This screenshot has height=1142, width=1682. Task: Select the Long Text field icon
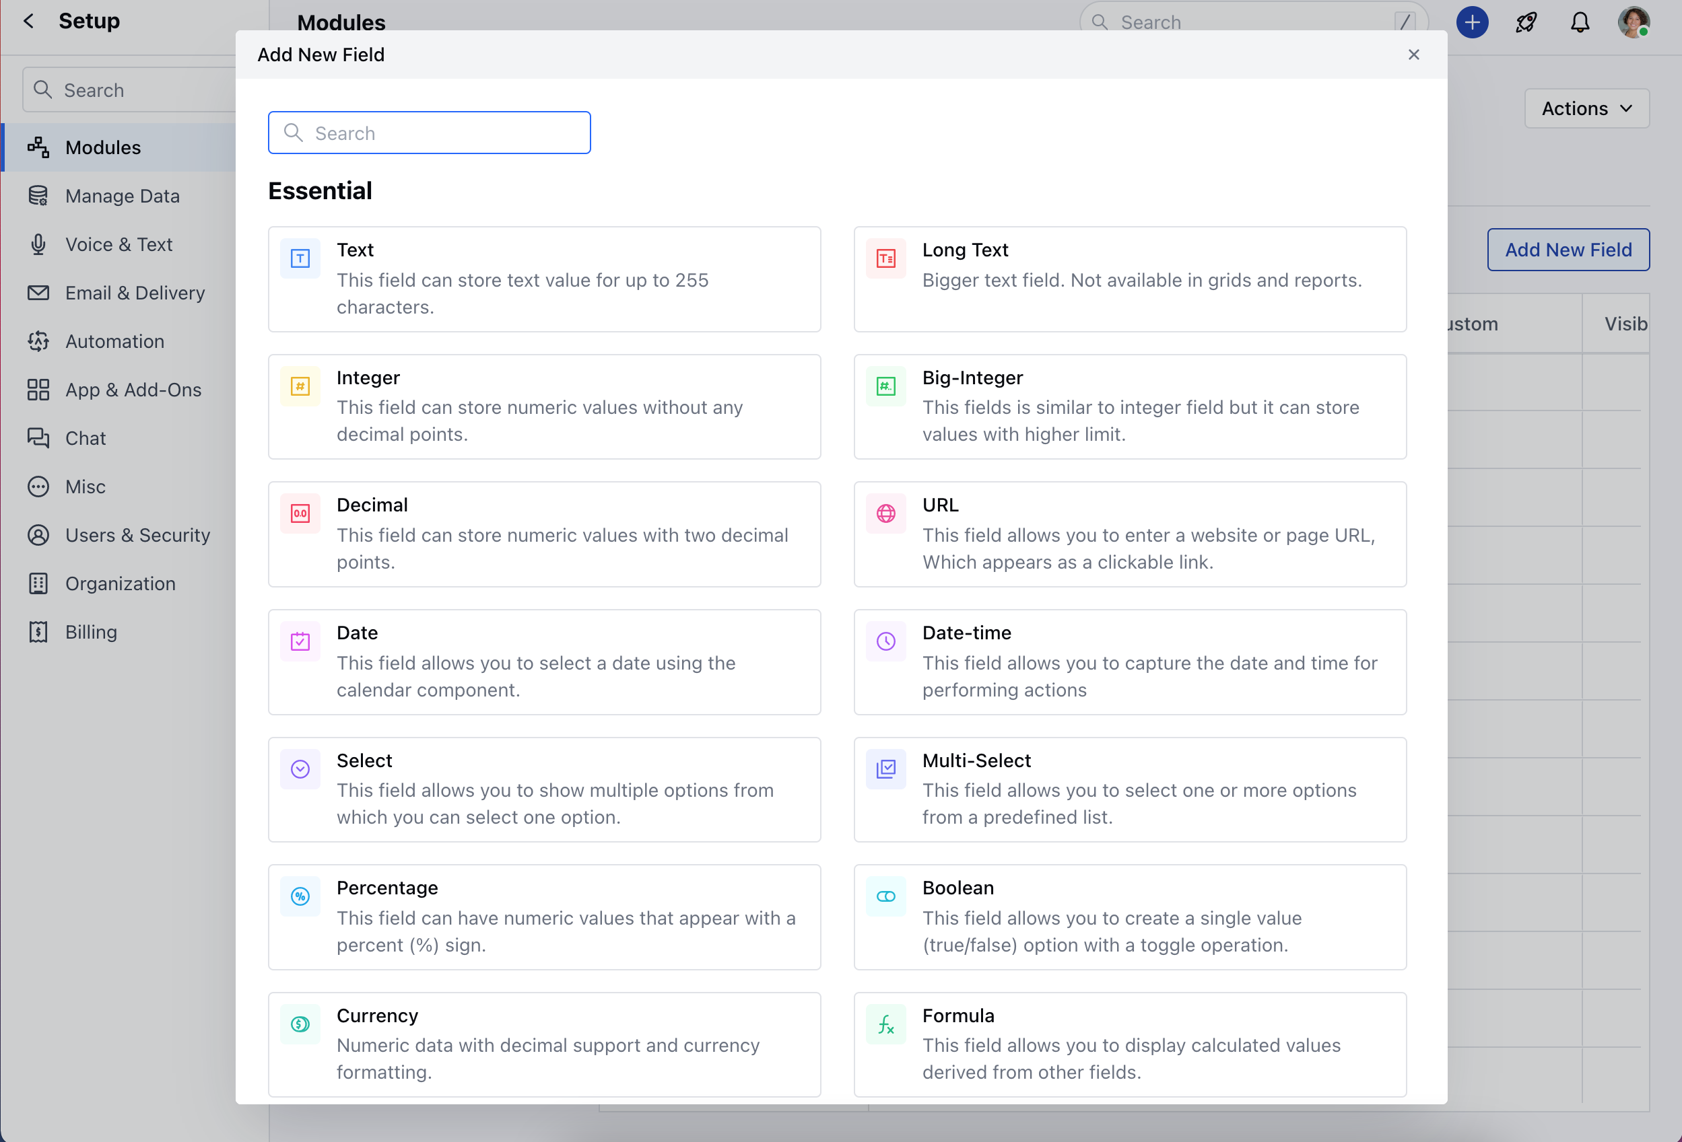coord(885,258)
